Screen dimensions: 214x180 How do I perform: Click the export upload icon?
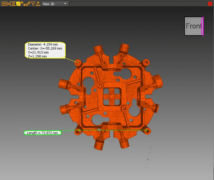pyautogui.click(x=38, y=4)
